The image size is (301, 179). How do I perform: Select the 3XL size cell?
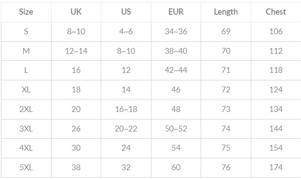pos(26,129)
